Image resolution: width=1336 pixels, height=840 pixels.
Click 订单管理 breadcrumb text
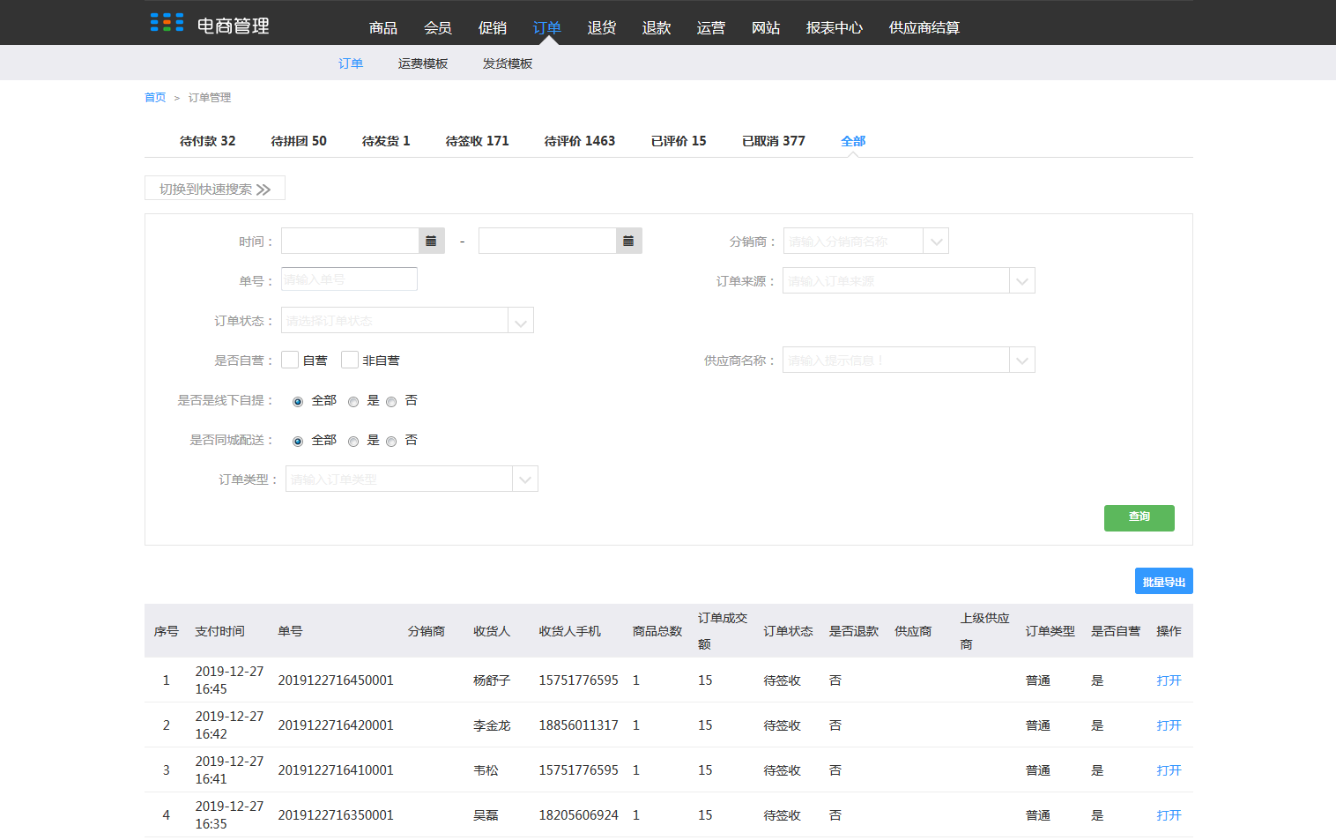210,98
